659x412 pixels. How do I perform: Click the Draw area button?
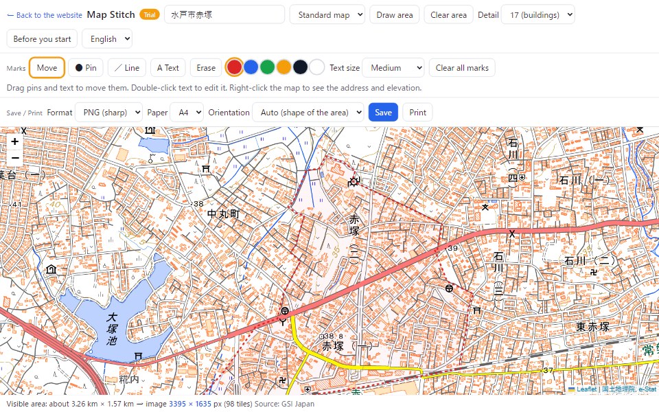click(395, 14)
